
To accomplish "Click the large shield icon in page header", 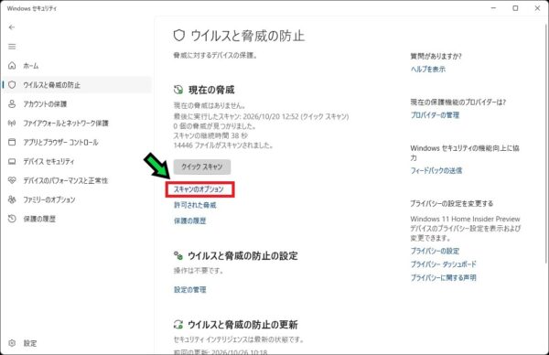I will [x=179, y=36].
